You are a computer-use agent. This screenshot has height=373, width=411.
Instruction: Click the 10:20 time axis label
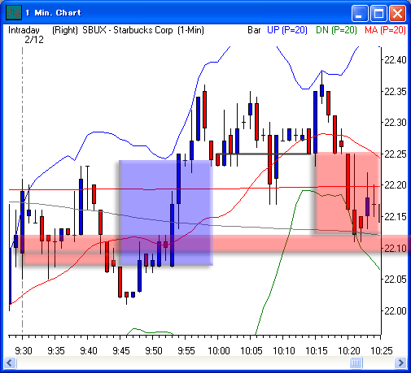[349, 351]
